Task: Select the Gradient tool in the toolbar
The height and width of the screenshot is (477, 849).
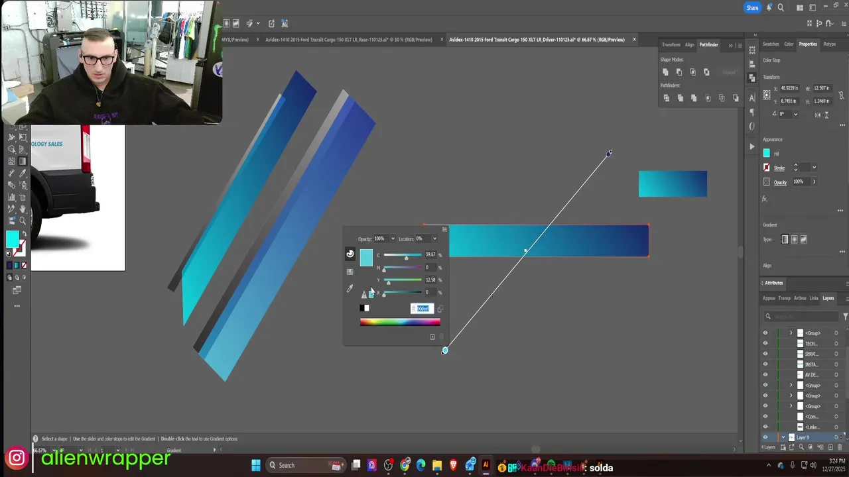Action: click(22, 161)
